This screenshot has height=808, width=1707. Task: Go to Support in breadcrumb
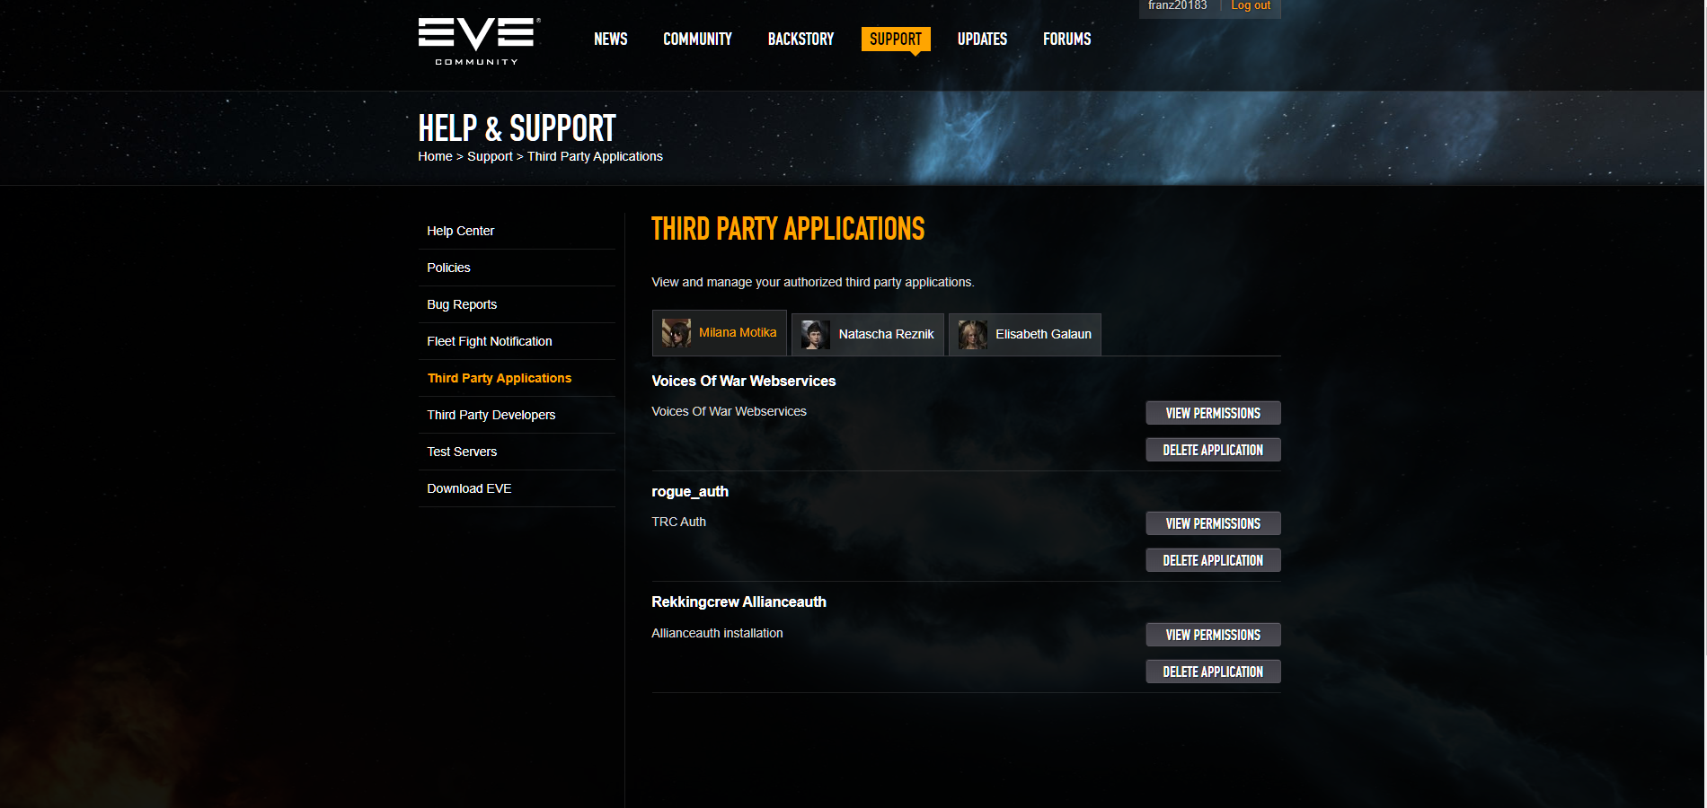point(490,156)
